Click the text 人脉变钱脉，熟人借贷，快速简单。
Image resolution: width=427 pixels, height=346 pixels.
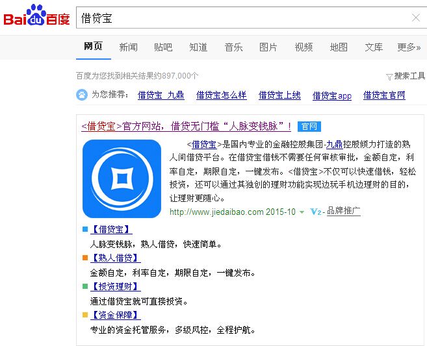(x=156, y=244)
